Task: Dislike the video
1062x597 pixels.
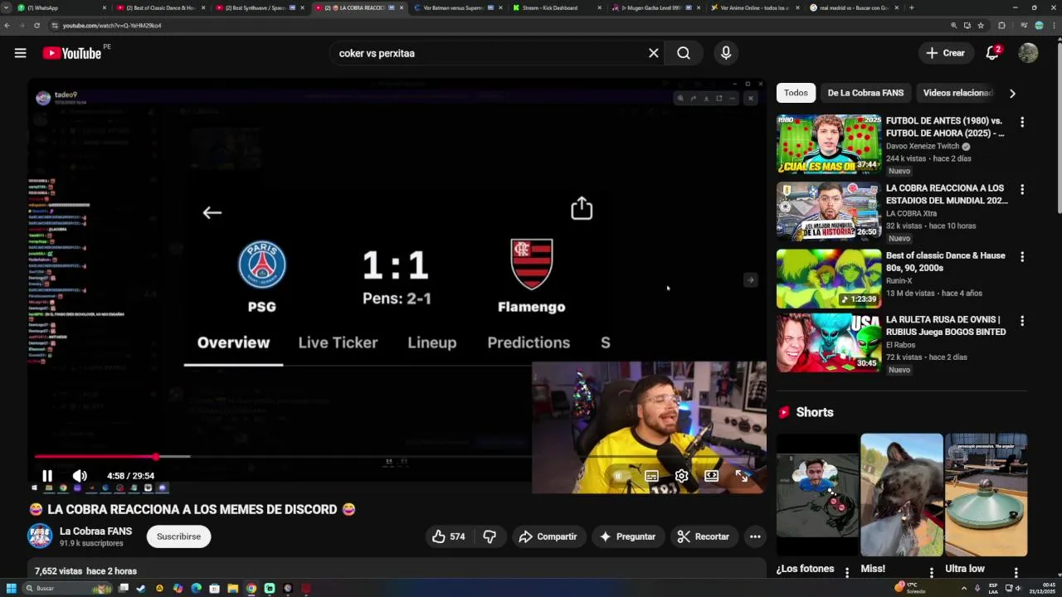Action: (490, 536)
